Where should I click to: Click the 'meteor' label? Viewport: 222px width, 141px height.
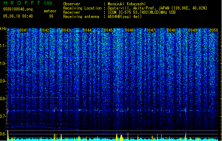(x=50, y=11)
